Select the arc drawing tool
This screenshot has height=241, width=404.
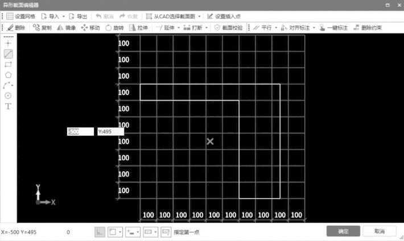tap(7, 85)
